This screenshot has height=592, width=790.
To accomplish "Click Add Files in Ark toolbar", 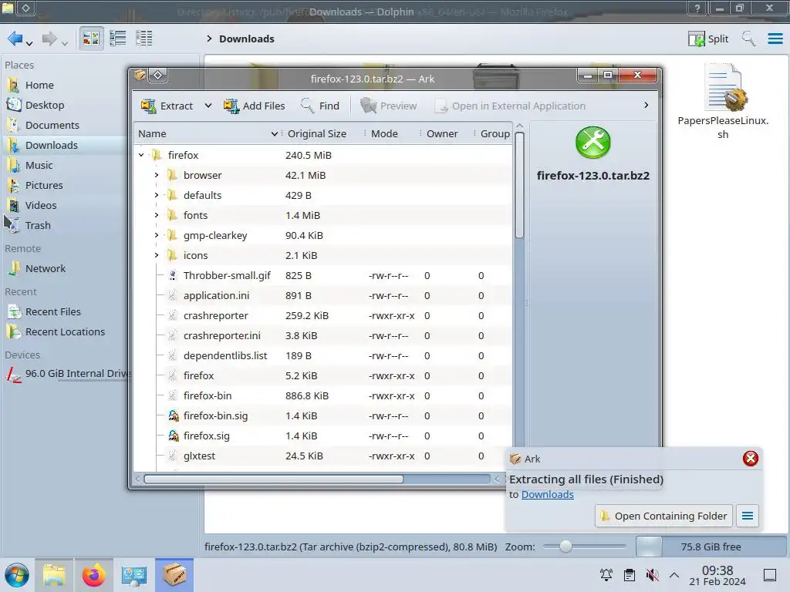I will [x=255, y=106].
